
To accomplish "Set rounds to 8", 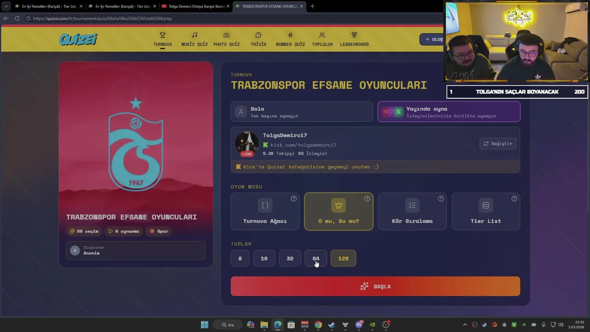I will (x=240, y=258).
